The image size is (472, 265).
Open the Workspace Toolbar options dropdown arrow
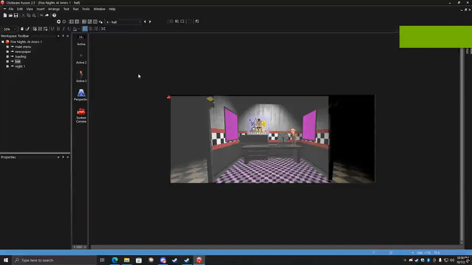tap(58, 36)
